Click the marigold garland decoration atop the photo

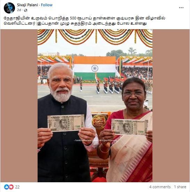coord(95,37)
